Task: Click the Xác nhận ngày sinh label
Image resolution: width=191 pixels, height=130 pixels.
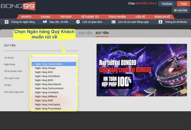Action: [x=14, y=92]
